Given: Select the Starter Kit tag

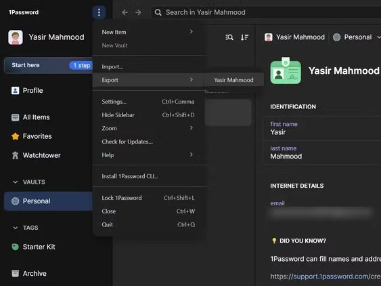Looking at the screenshot, I should click(x=34, y=247).
